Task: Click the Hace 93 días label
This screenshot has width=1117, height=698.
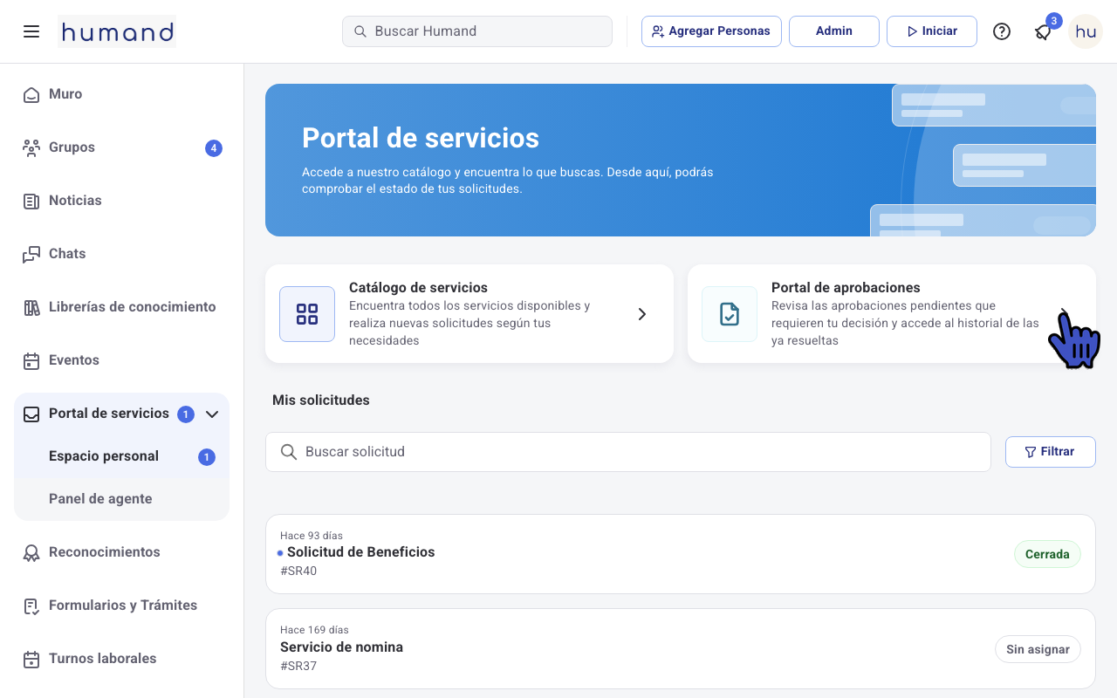Action: [x=312, y=536]
